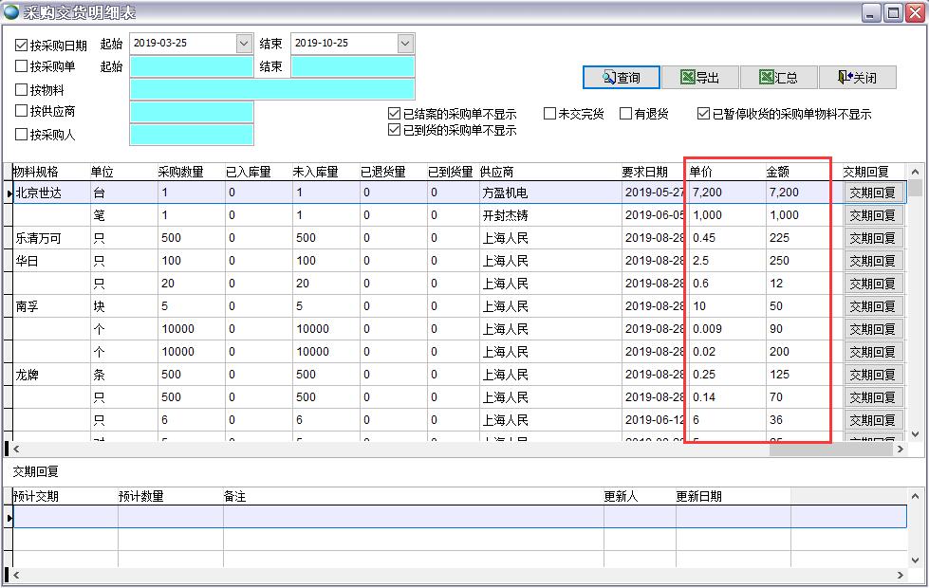
Task: Uncheck 已到货的采购单不显示
Action: [393, 127]
